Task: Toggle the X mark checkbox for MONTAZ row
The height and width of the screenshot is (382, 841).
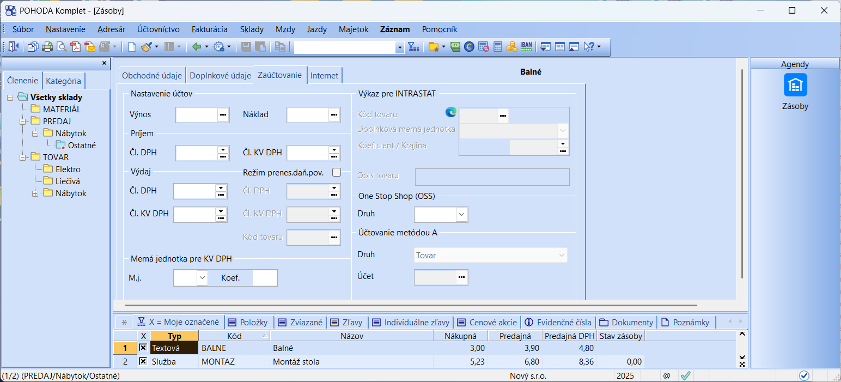Action: [x=143, y=361]
